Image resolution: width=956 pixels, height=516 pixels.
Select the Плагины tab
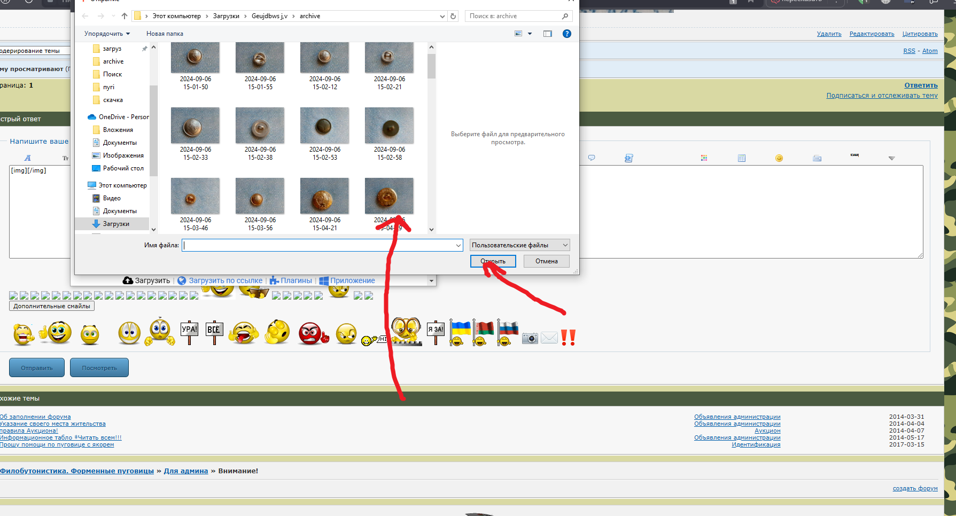tap(291, 280)
